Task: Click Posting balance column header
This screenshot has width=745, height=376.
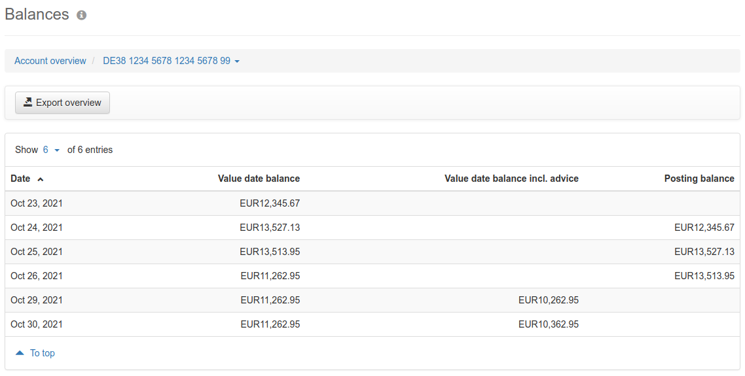Action: 699,179
